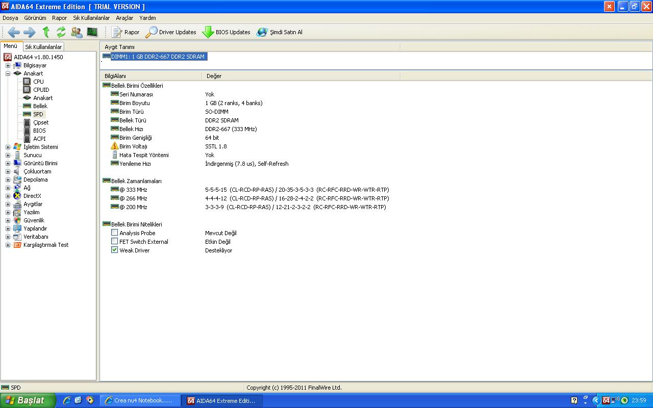Select the AIDA64 v1.80.1450 root node

pos(38,57)
